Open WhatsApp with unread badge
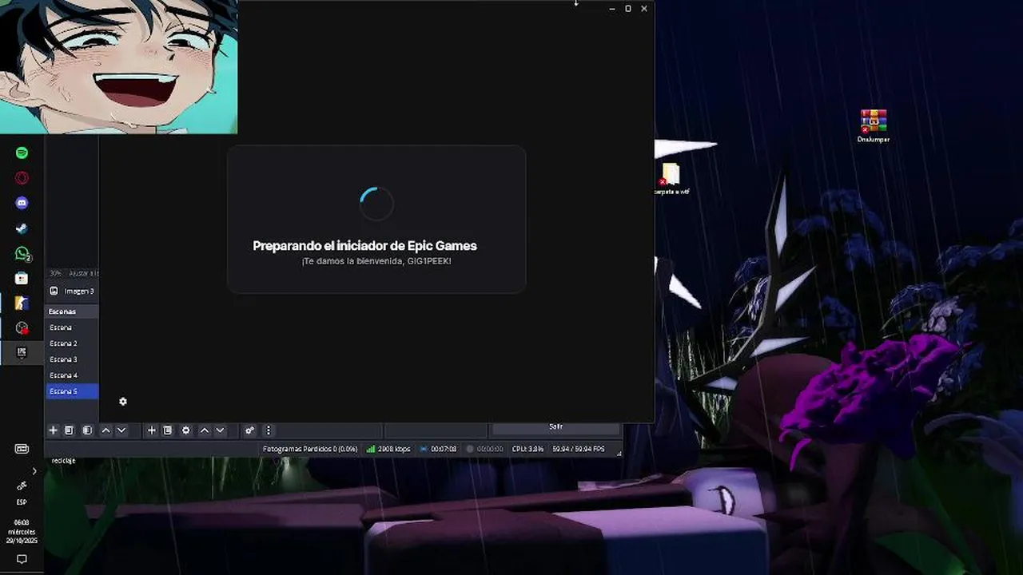The width and height of the screenshot is (1023, 575). [x=22, y=254]
